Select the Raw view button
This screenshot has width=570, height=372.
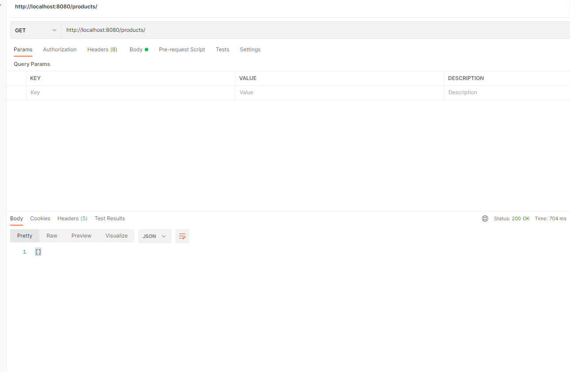52,236
